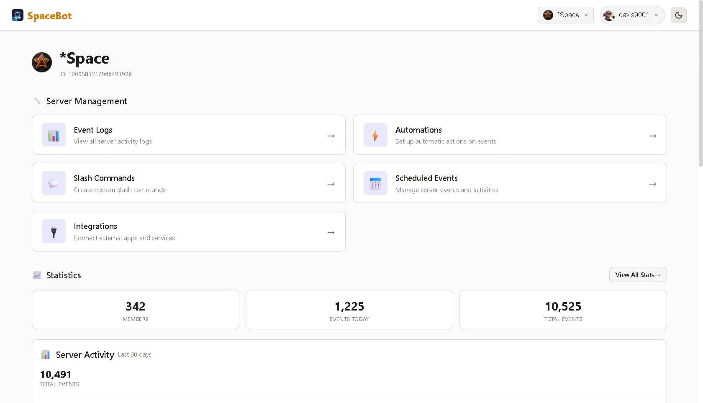Select the Scheduled Events calendar icon
The width and height of the screenshot is (703, 403).
[x=375, y=183]
